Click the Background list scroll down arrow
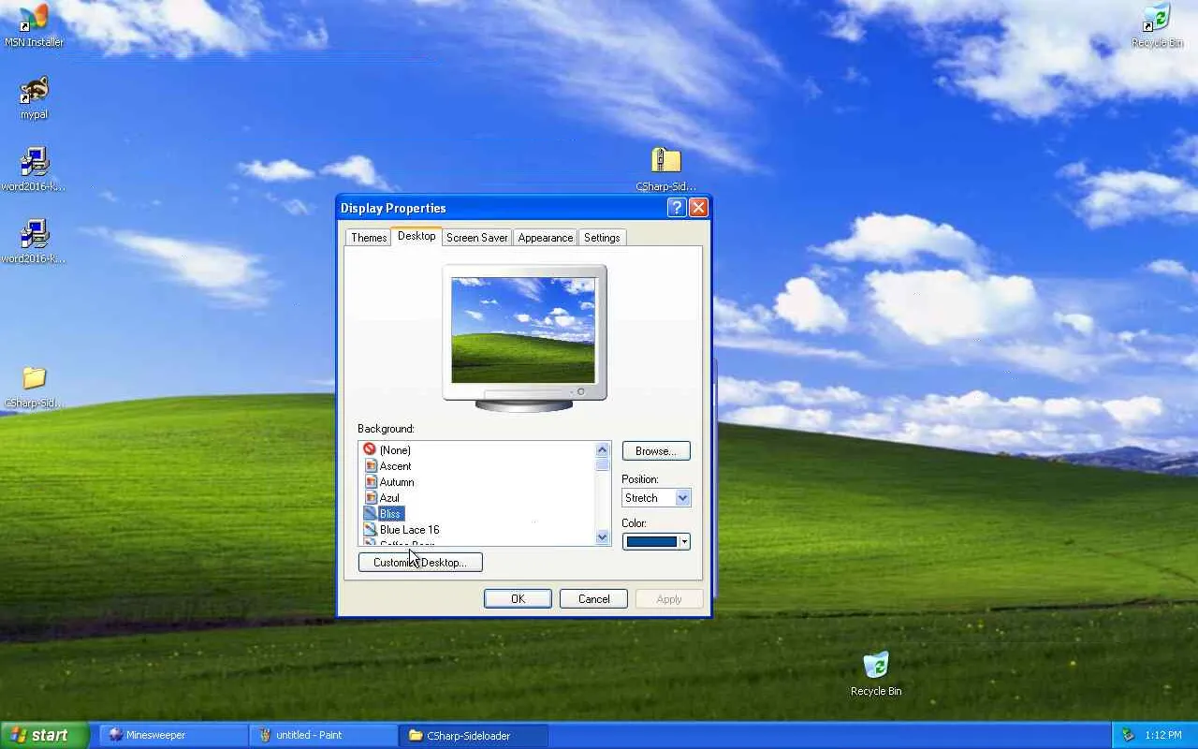This screenshot has height=749, width=1198. [603, 537]
